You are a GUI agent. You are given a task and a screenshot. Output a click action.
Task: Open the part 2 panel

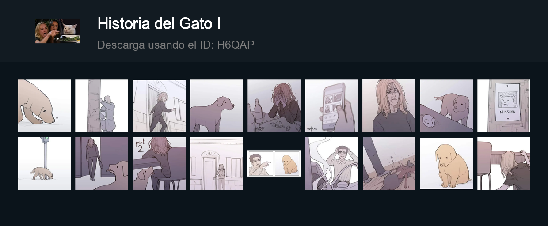pos(159,163)
